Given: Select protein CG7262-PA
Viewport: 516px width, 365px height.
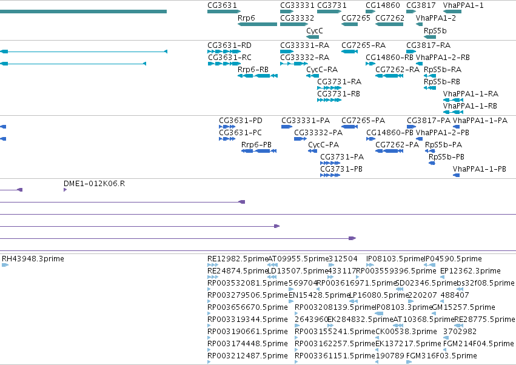Looking at the screenshot, I should pyautogui.click(x=397, y=145).
